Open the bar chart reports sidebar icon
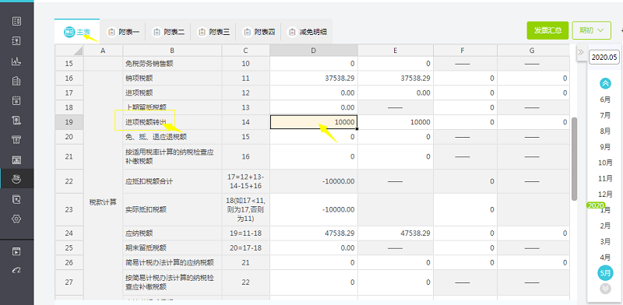 click(16, 61)
